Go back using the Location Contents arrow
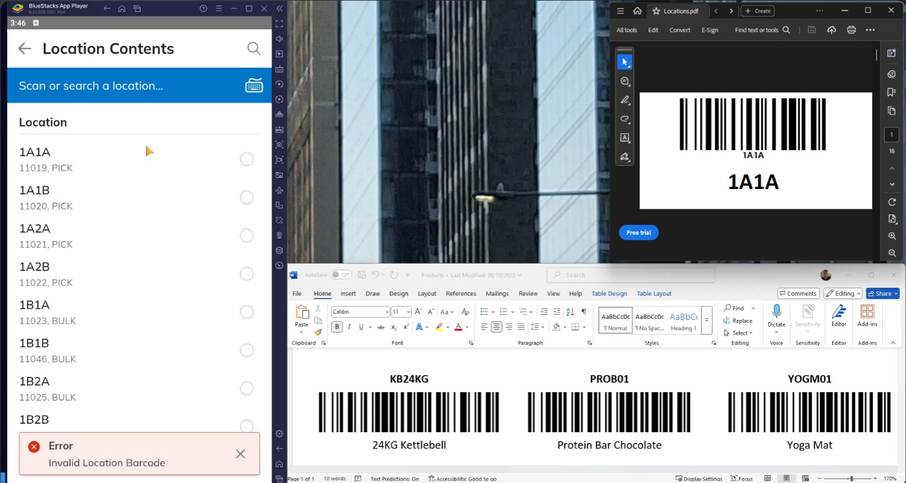Viewport: 906px width, 483px height. click(25, 49)
